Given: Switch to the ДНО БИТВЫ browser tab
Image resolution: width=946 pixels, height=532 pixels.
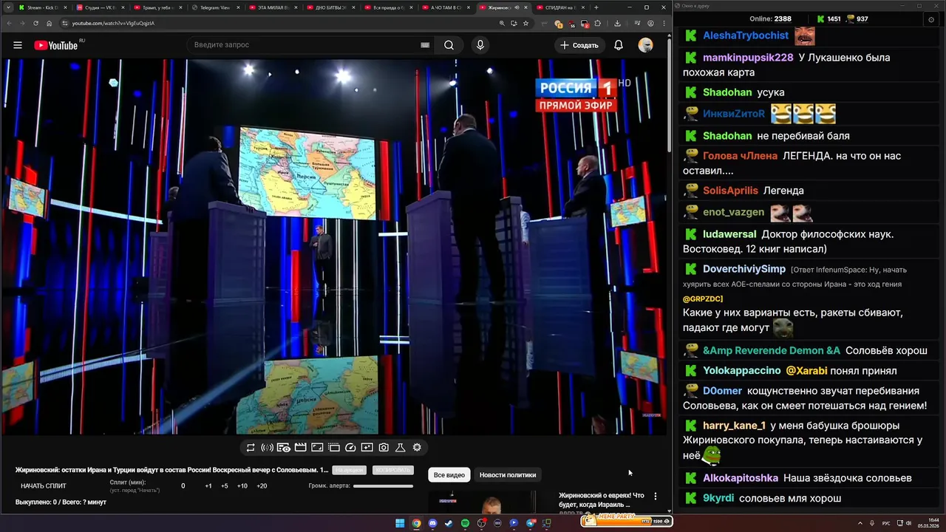Looking at the screenshot, I should [331, 7].
